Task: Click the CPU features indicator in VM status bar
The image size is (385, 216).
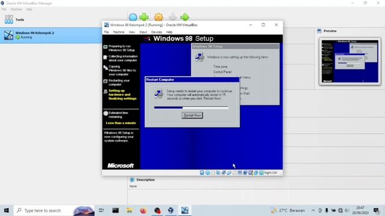Action: [x=250, y=173]
